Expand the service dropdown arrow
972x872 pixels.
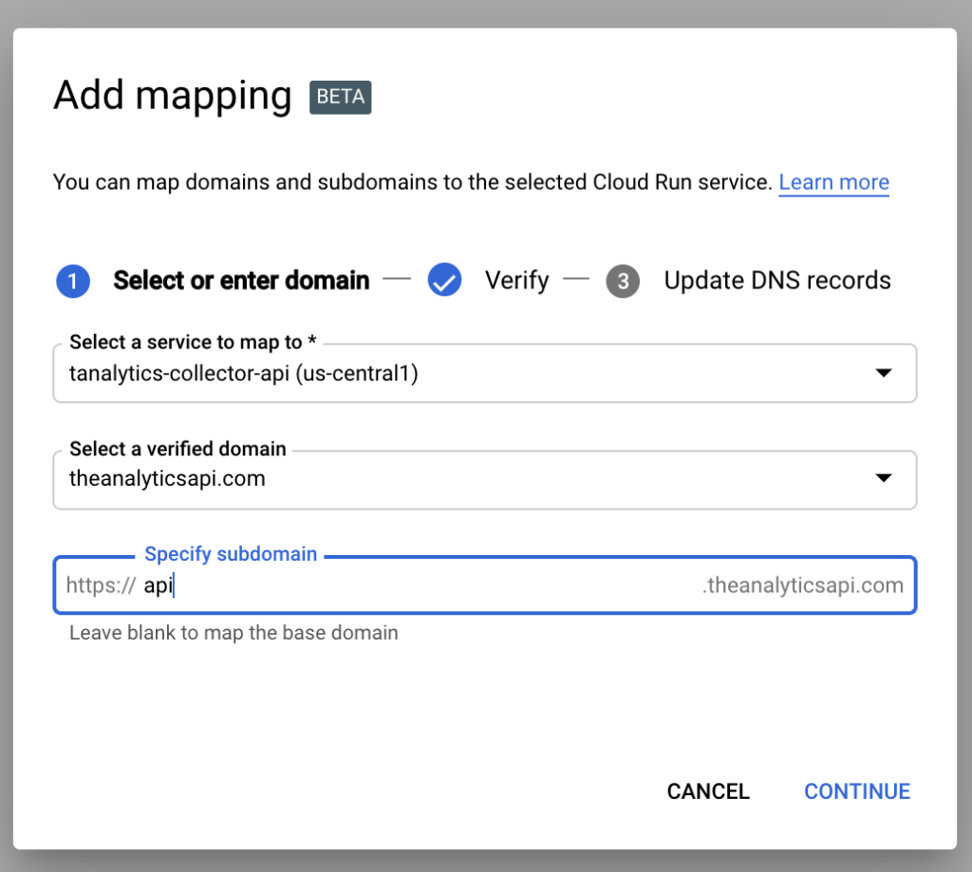(883, 374)
